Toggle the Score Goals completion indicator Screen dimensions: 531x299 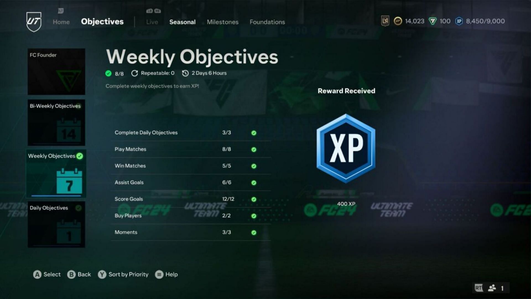tap(254, 199)
